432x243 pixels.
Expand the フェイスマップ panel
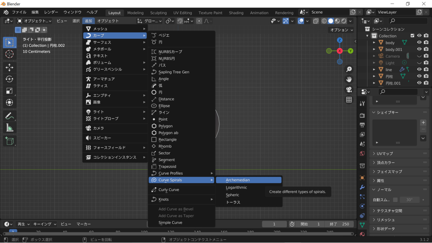[400, 172]
